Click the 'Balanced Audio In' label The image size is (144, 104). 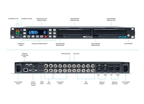point(102,83)
